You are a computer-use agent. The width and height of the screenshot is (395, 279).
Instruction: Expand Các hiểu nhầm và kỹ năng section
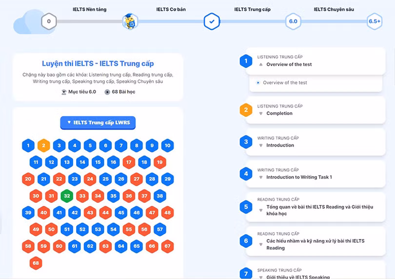261,244
